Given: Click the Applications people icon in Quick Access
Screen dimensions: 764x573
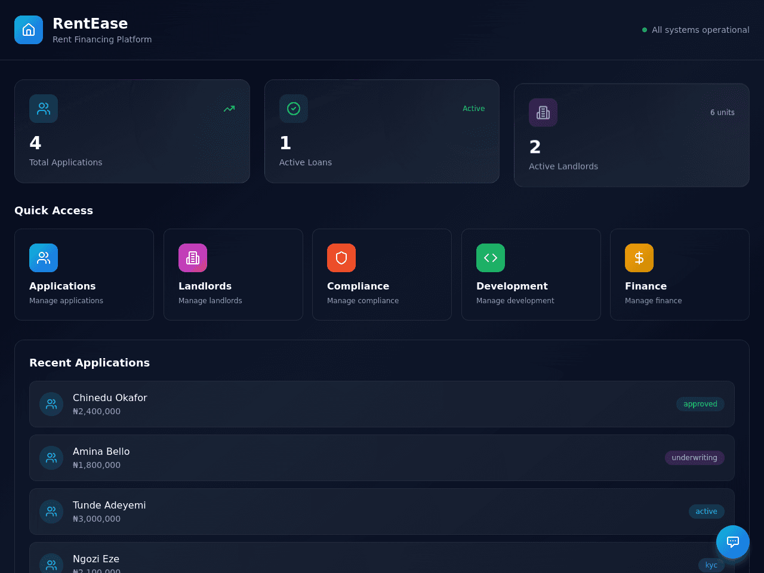Looking at the screenshot, I should click(44, 258).
